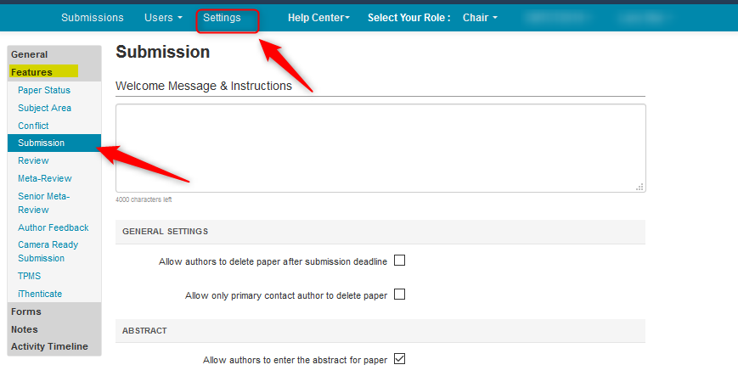The image size is (738, 376).
Task: Open the Chair role selector dropdown
Action: (480, 18)
